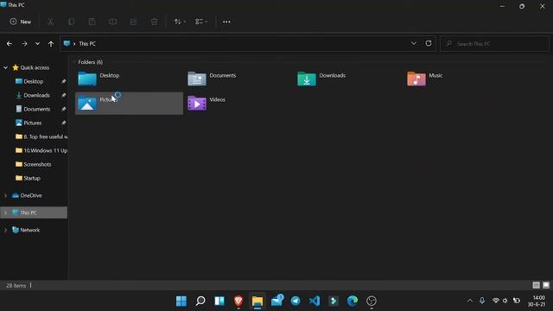The height and width of the screenshot is (311, 553).
Task: Select the Desktop folder icon
Action: 87,79
